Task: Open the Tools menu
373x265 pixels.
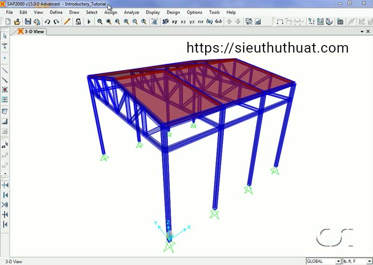Action: (x=214, y=13)
